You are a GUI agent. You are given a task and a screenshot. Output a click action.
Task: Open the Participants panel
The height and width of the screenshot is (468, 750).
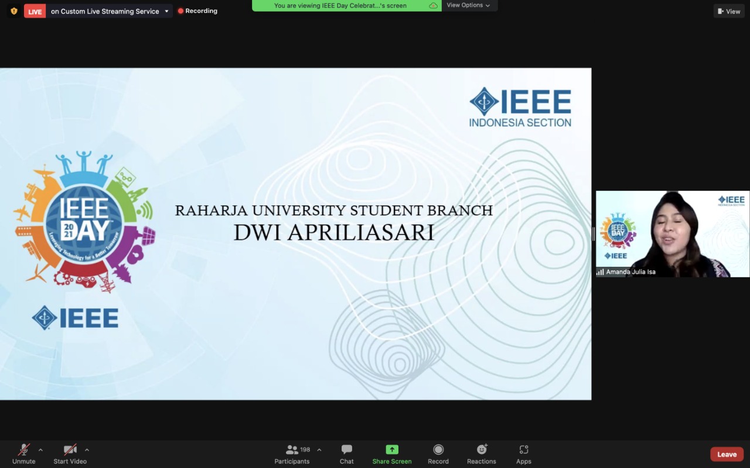coord(292,454)
